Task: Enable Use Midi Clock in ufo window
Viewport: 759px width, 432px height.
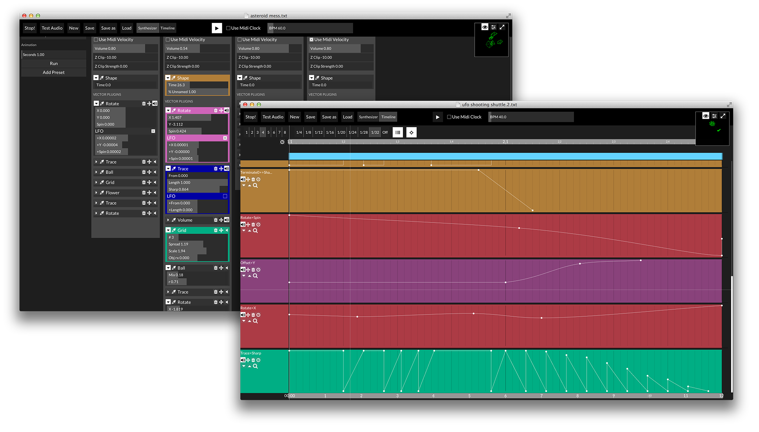Action: click(449, 117)
